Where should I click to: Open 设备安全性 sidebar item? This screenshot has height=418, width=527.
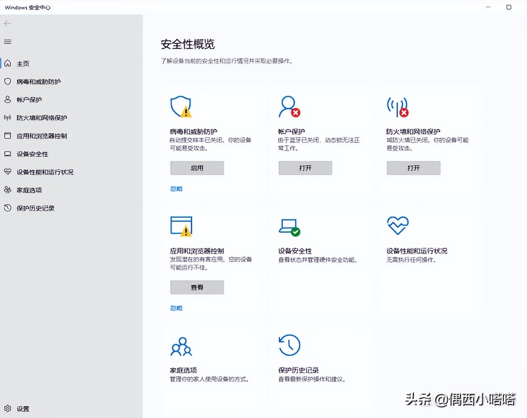click(7, 154)
